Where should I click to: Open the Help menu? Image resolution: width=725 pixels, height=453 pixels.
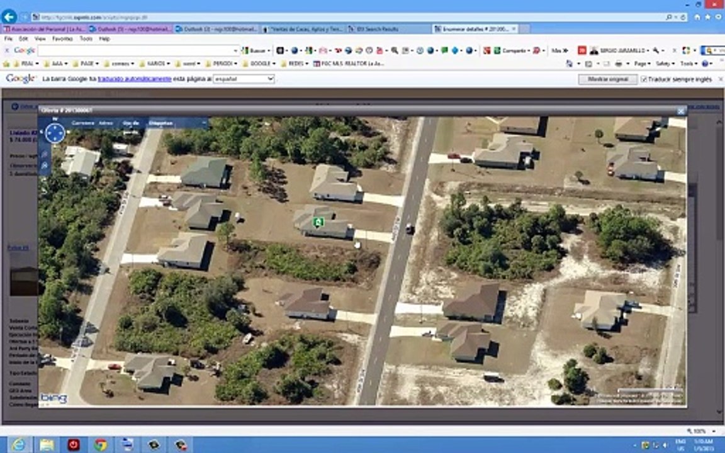(x=104, y=39)
